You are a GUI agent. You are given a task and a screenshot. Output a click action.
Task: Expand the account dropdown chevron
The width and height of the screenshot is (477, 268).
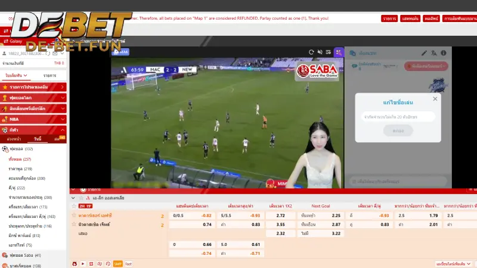tap(62, 54)
